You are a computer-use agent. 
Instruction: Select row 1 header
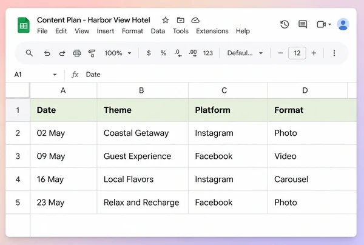tap(18, 110)
